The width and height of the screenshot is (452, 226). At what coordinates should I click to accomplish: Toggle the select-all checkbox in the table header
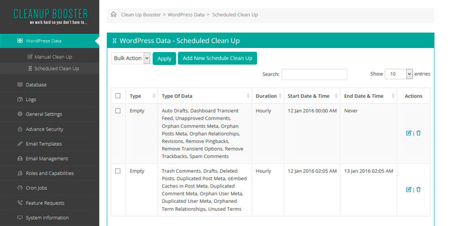pyautogui.click(x=118, y=96)
